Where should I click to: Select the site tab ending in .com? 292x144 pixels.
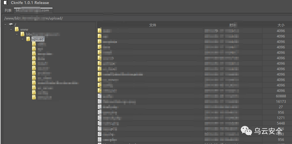click(x=33, y=10)
